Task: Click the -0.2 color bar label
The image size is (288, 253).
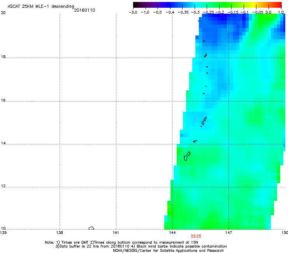Action: tap(220, 12)
